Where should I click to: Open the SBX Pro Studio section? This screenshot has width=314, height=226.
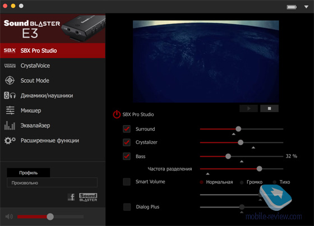coord(53,50)
